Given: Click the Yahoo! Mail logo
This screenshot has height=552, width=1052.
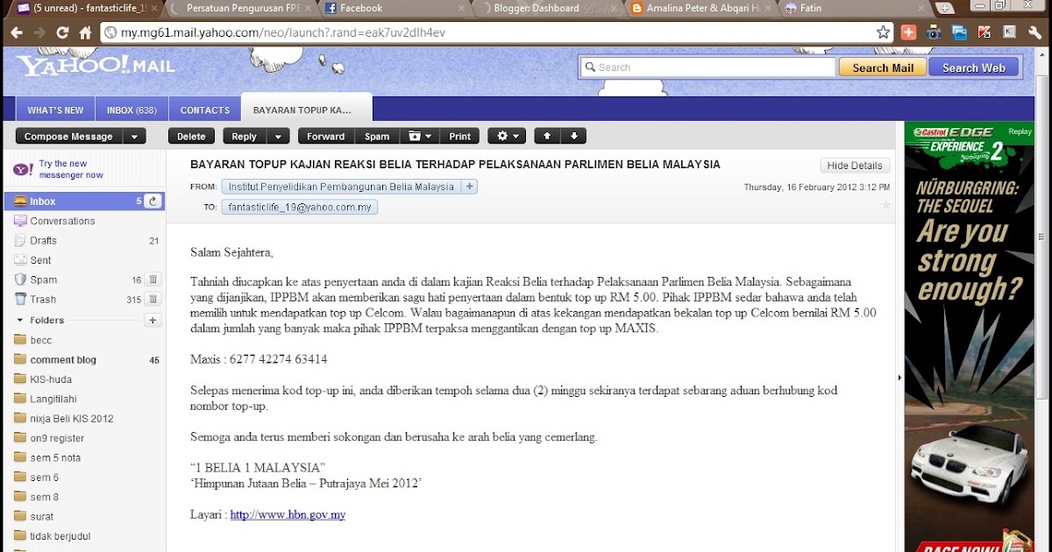Looking at the screenshot, I should pos(96,66).
